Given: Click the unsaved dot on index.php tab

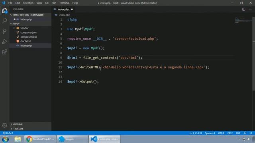Looking at the screenshot, I should [72, 10].
